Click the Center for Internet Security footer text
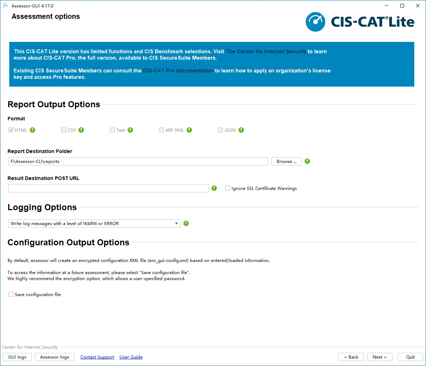The image size is (426, 366). 30,347
